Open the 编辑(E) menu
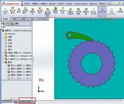Viewport: 124px width, 104px height. (x=35, y=4)
